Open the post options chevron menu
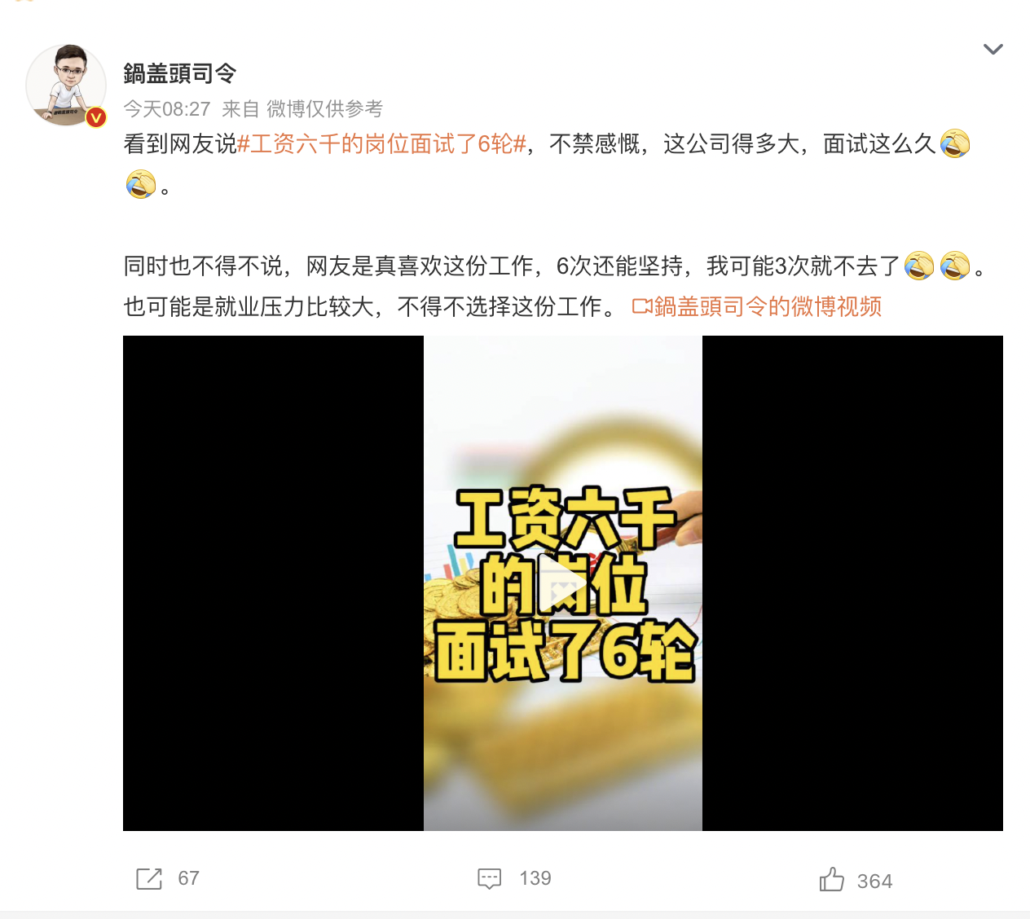Screen dimensions: 1030x919 coord(993,50)
